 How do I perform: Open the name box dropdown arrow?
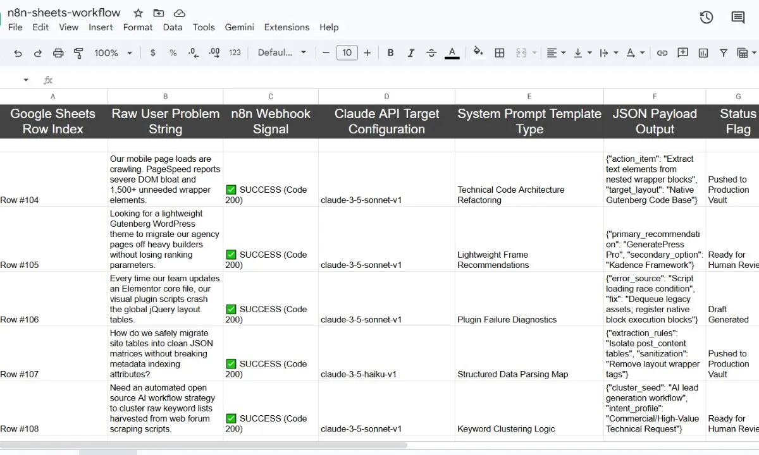[26, 80]
